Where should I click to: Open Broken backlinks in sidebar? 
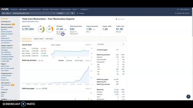tap(6, 32)
